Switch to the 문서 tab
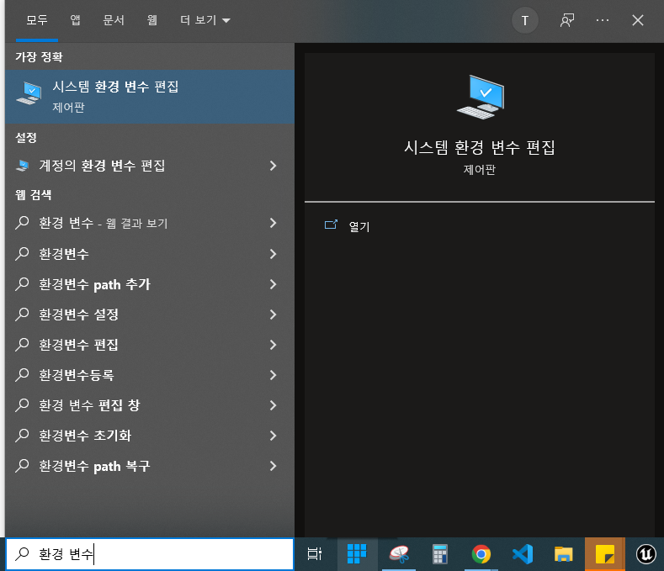Image resolution: width=664 pixels, height=571 pixels. click(114, 20)
